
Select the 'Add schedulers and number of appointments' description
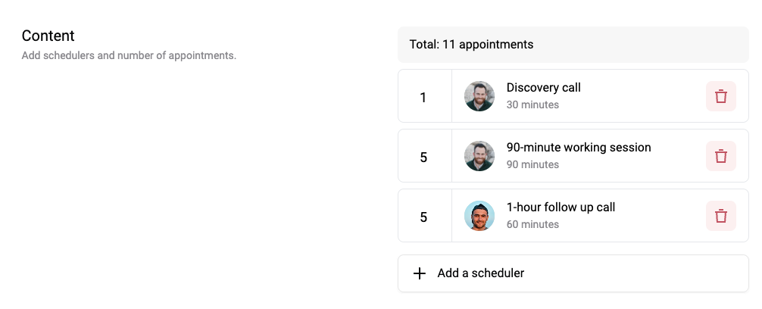(129, 55)
